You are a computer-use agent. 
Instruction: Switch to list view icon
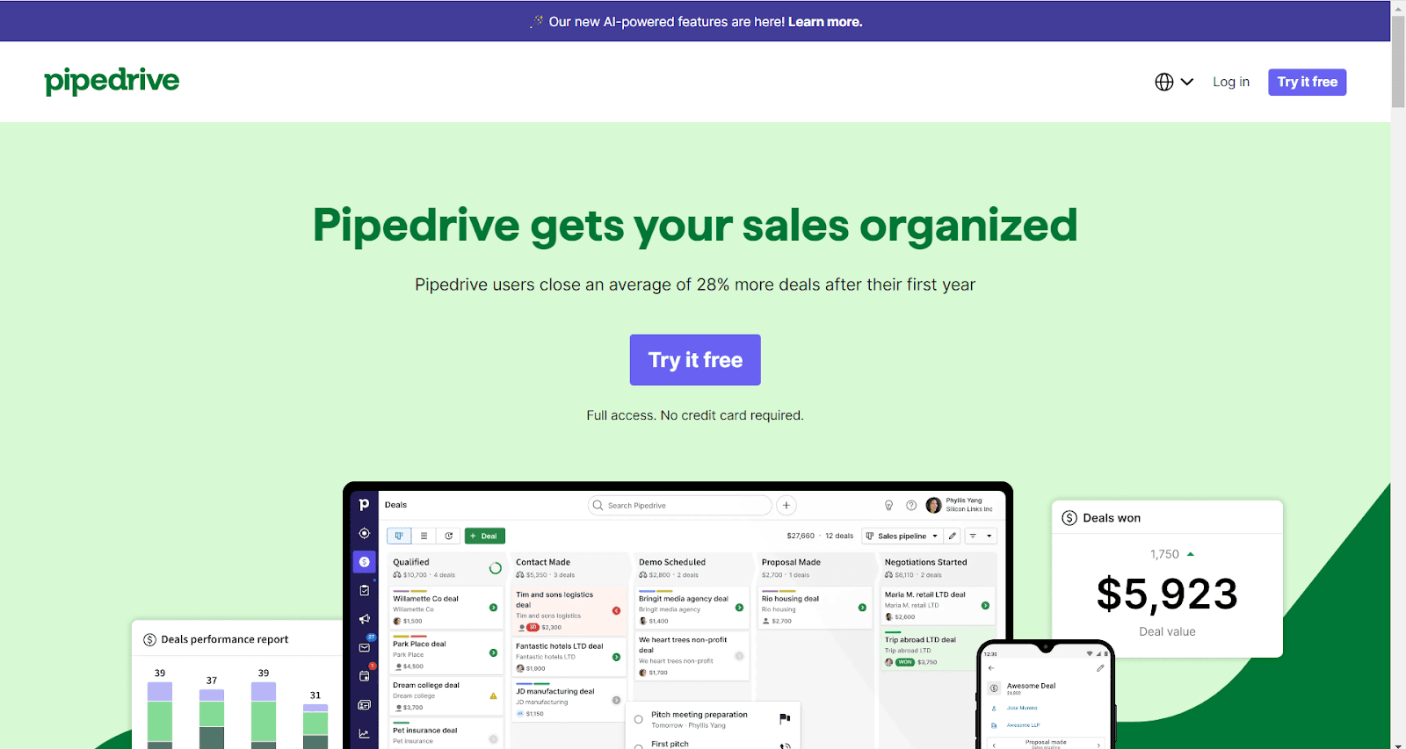tap(424, 536)
